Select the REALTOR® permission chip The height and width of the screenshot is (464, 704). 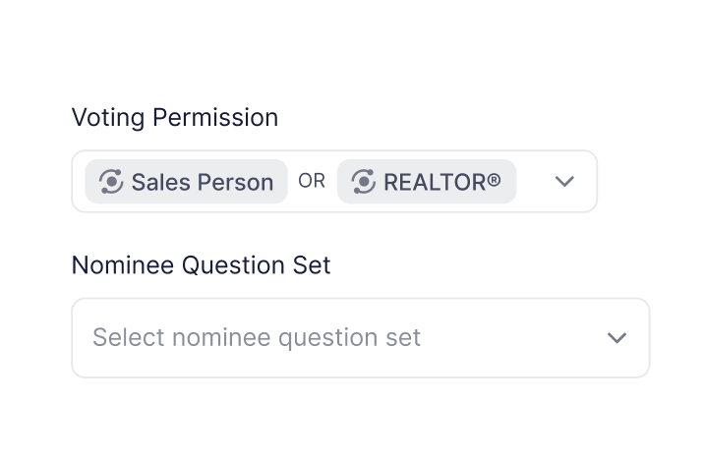pos(426,182)
